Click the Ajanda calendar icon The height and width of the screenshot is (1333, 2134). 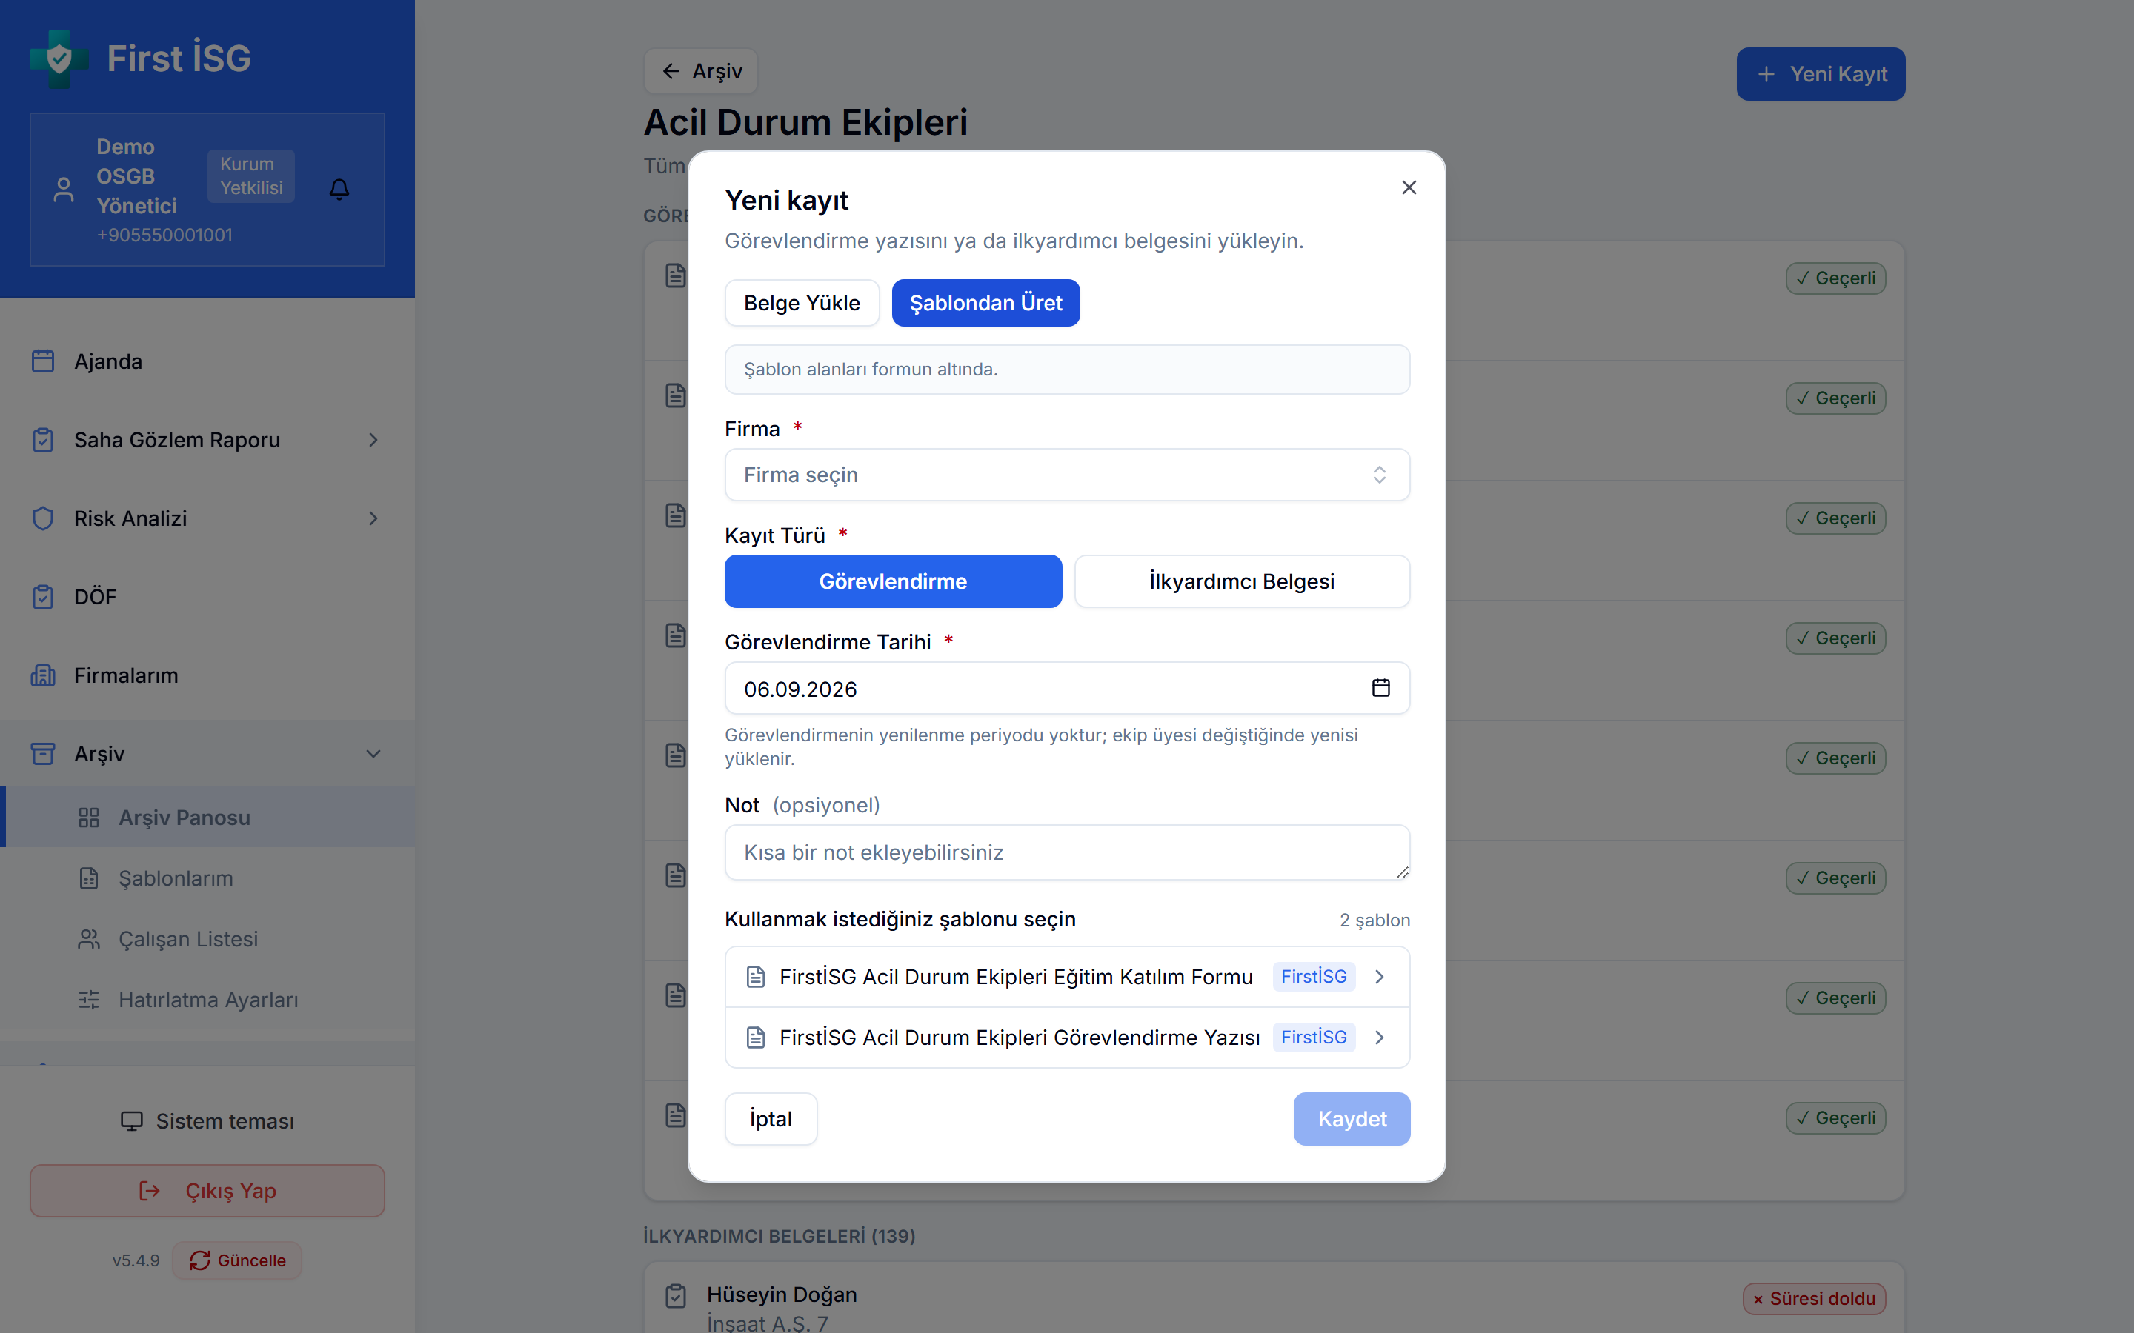[43, 361]
